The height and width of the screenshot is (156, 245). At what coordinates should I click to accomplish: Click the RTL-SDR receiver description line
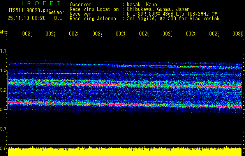pos(172,14)
